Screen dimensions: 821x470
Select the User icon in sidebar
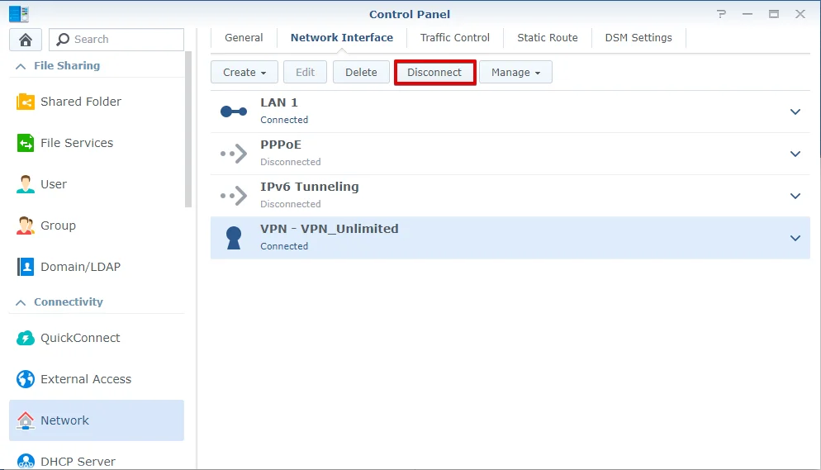coord(26,184)
